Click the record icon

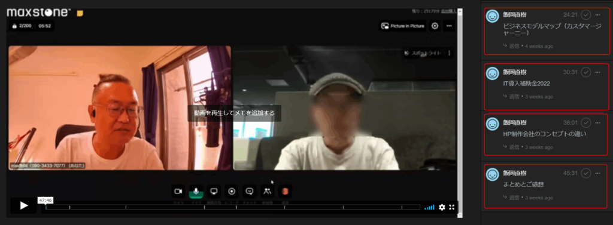point(232,192)
